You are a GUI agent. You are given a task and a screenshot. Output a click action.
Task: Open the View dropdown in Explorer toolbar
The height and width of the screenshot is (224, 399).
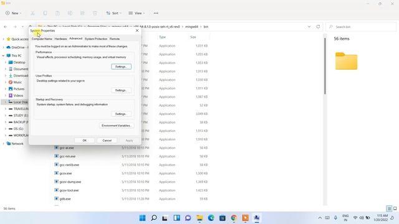click(137, 13)
